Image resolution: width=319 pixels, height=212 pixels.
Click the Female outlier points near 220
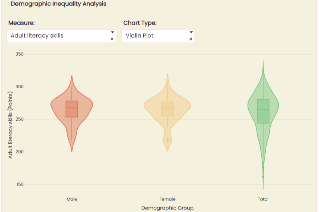click(x=167, y=140)
